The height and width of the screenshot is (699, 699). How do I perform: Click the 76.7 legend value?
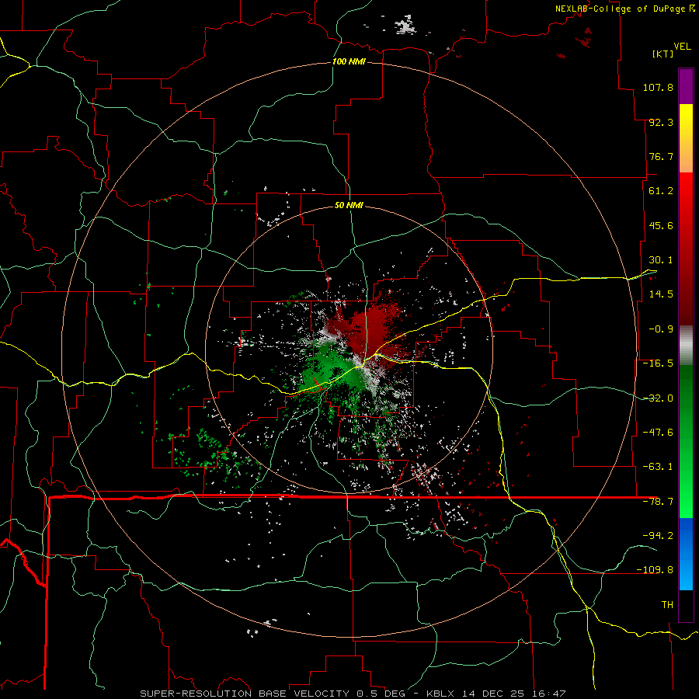pyautogui.click(x=661, y=156)
